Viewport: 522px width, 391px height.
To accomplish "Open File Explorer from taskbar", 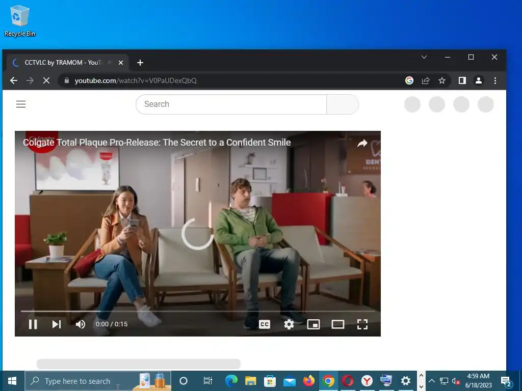I will point(250,381).
